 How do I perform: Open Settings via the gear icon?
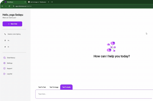click(x=4, y=63)
